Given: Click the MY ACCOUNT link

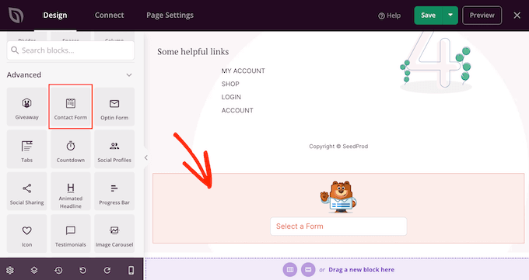Looking at the screenshot, I should pyautogui.click(x=243, y=71).
